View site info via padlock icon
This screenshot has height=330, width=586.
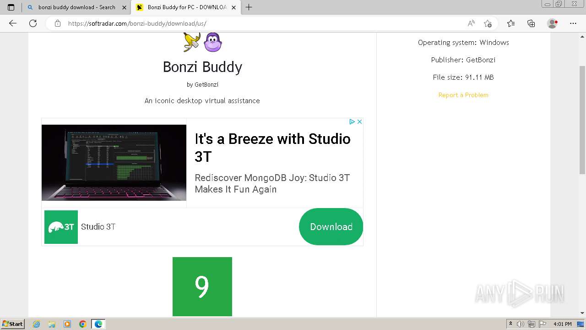click(58, 23)
